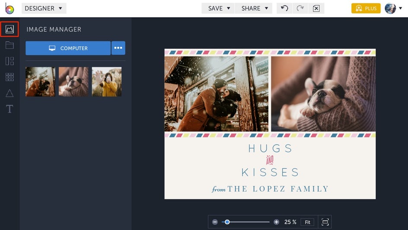Undo the last action
The image size is (408, 230).
(x=284, y=8)
